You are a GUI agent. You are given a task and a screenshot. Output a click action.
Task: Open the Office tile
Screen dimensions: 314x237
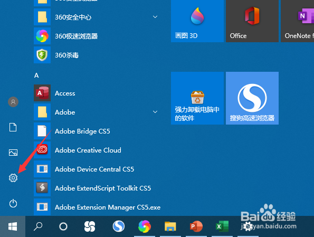252,21
